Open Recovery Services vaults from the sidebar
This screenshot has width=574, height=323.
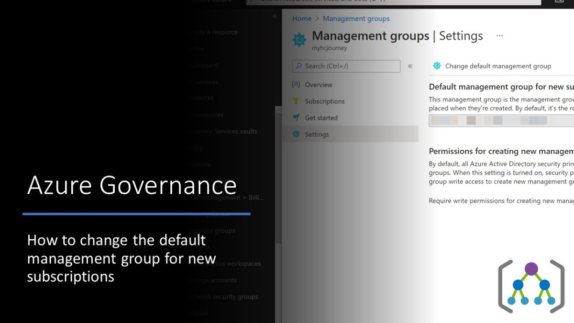point(222,131)
